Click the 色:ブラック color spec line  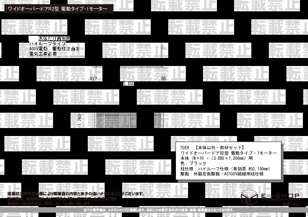pos(194,163)
